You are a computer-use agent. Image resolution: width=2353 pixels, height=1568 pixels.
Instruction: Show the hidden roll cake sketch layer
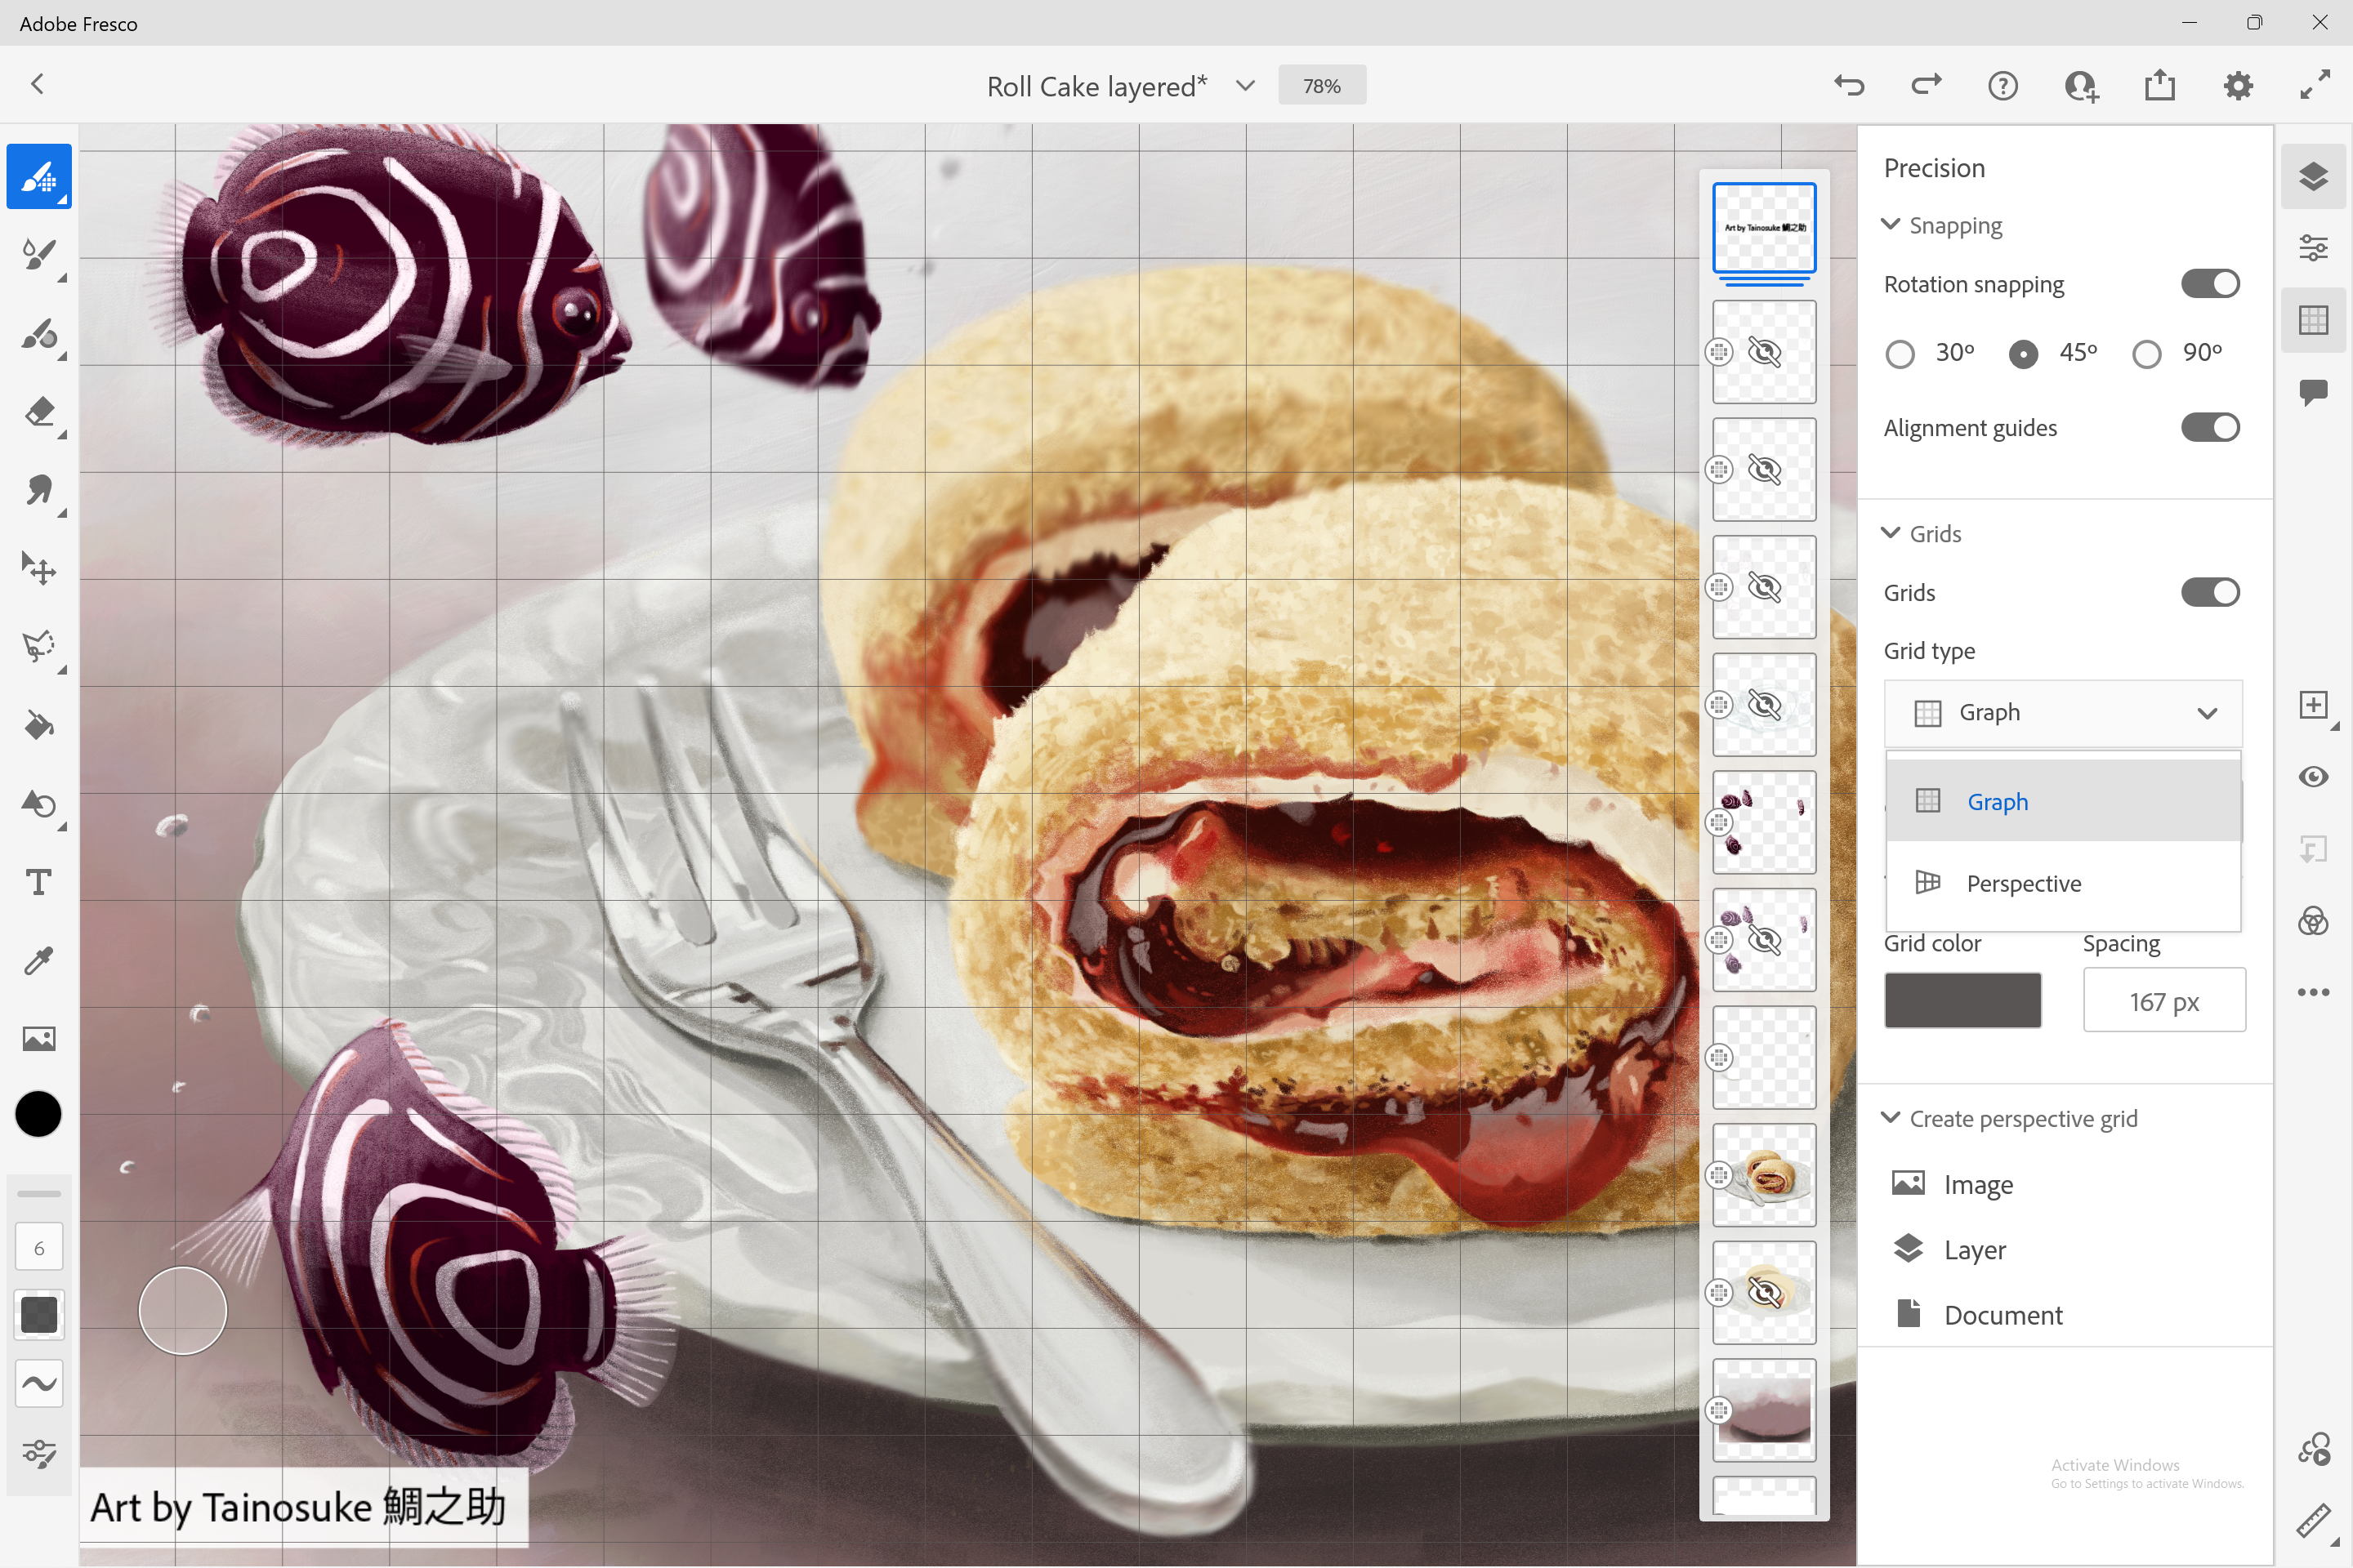point(1764,1292)
